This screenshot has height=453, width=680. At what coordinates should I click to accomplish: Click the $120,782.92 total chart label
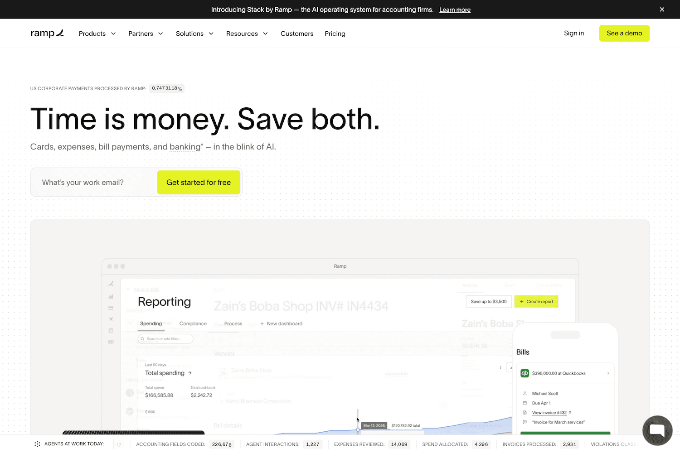pyautogui.click(x=406, y=426)
